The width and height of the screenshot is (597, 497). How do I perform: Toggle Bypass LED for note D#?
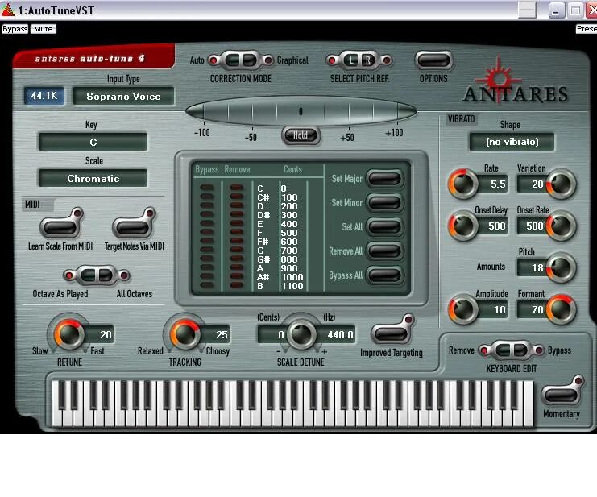click(x=207, y=214)
